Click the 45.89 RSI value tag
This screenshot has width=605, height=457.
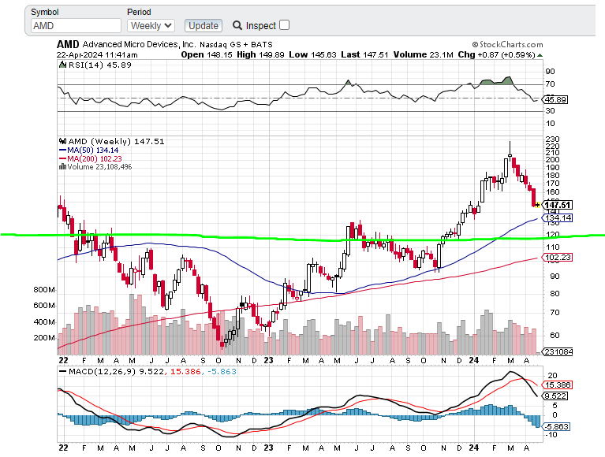point(555,100)
